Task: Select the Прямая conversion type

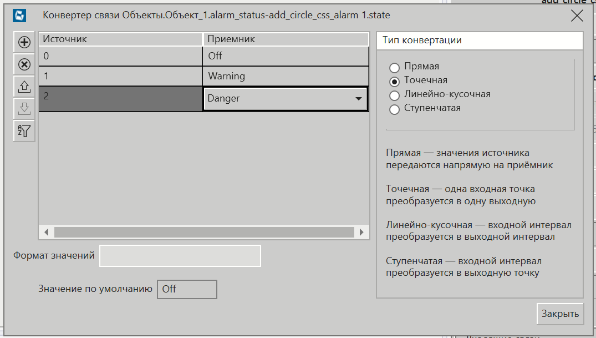Action: 394,67
